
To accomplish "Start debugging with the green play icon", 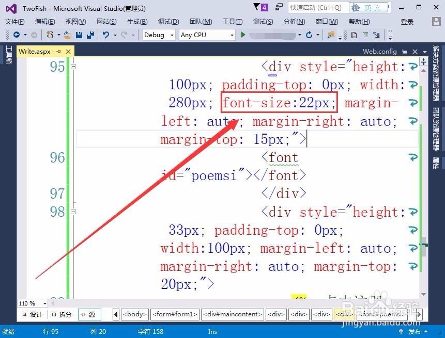I will [x=243, y=35].
